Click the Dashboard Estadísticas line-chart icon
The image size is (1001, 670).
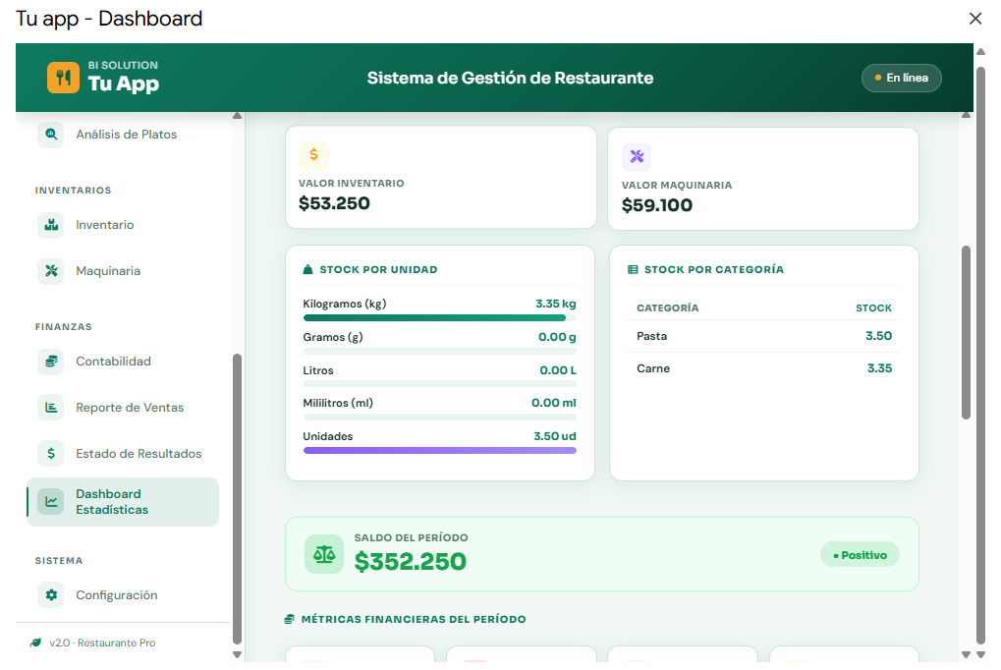tap(51, 502)
